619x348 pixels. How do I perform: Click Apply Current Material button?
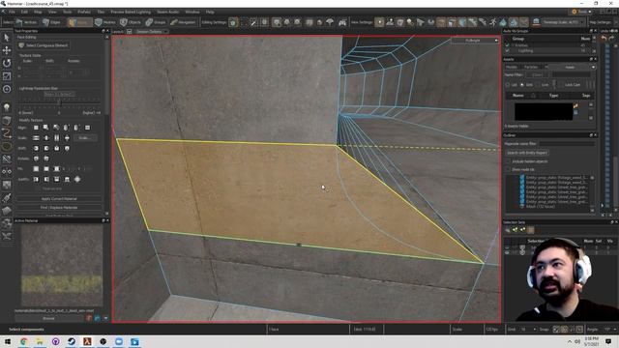59,199
